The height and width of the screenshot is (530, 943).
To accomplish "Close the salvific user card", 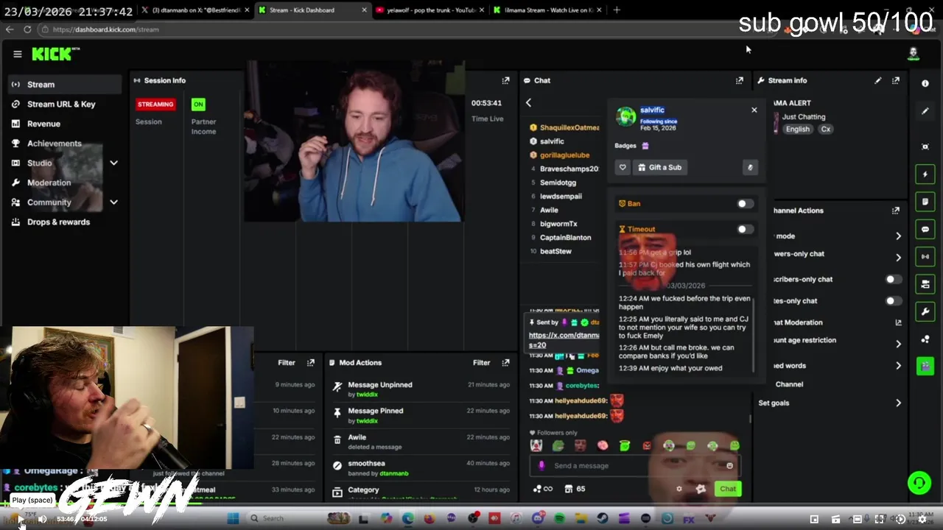I will (x=754, y=110).
